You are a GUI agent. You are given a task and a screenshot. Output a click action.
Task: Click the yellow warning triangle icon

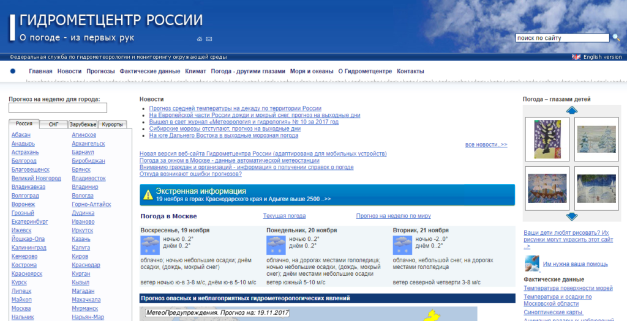click(148, 195)
